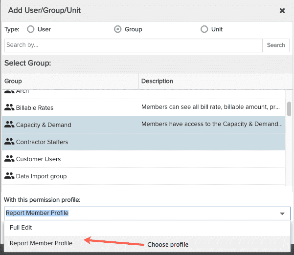
Task: Select the Group type radio button
Action: click(x=118, y=29)
